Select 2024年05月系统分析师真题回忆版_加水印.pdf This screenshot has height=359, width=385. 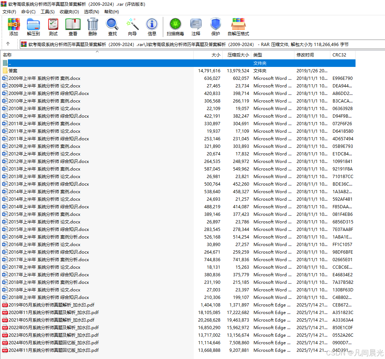pos(179,343)
